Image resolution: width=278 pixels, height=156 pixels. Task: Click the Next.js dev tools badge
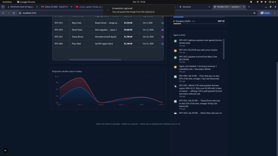coord(5,150)
